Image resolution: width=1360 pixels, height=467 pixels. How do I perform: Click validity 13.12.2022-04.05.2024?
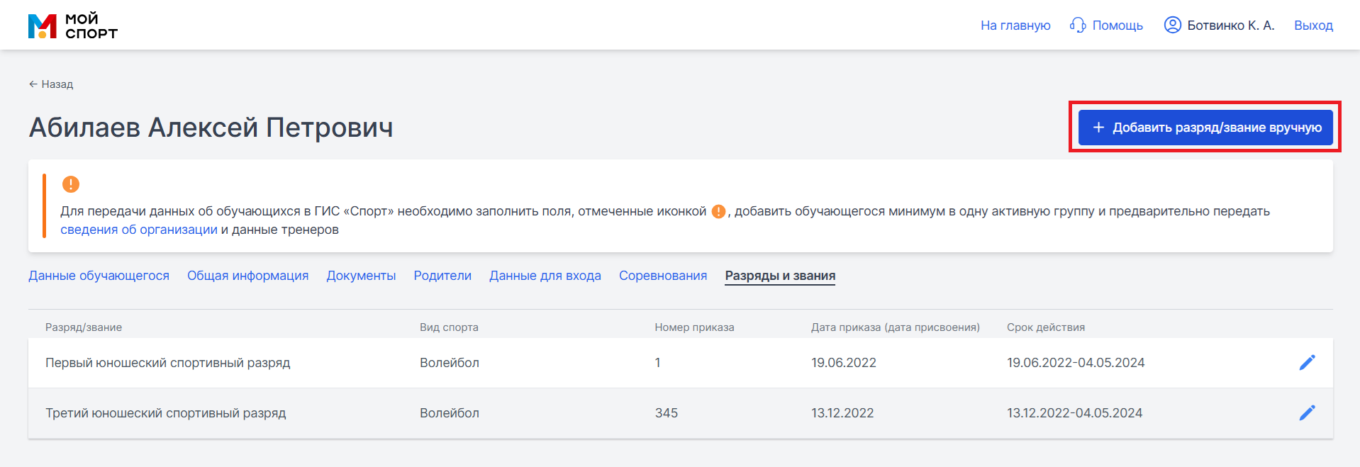(x=1075, y=413)
